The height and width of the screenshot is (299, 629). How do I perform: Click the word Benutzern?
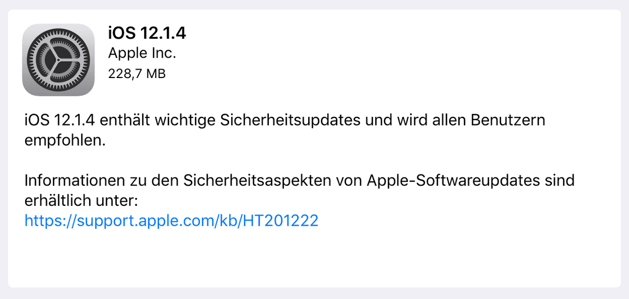(508, 120)
